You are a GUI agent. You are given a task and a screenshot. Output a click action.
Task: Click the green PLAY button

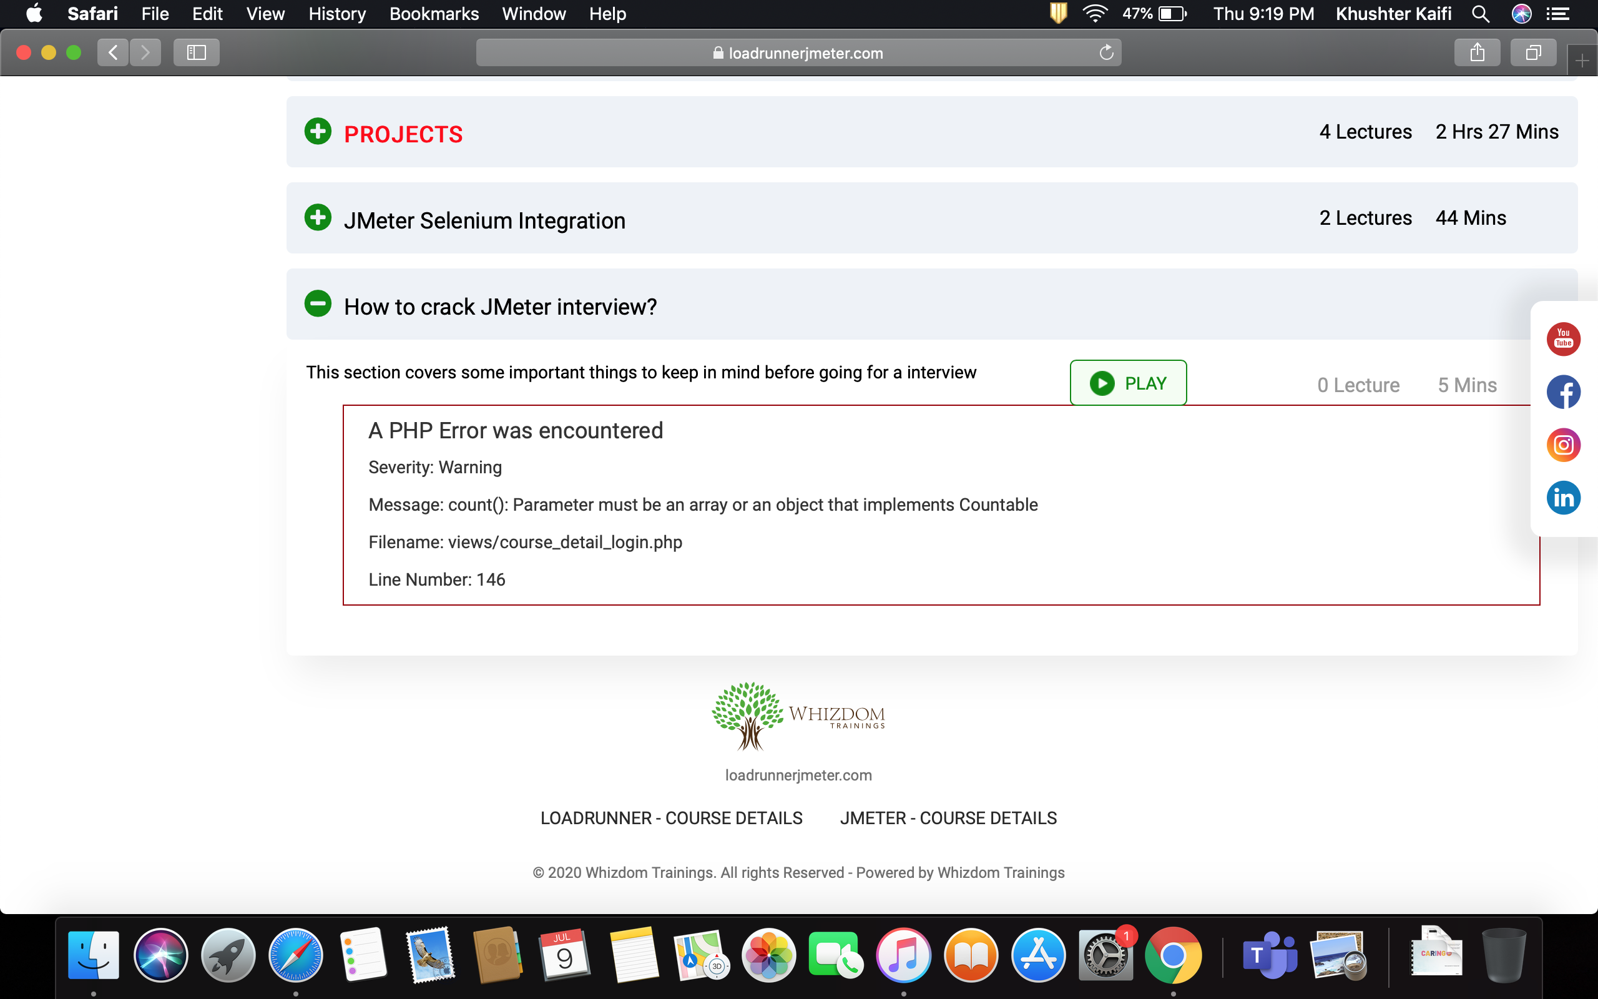tap(1128, 383)
